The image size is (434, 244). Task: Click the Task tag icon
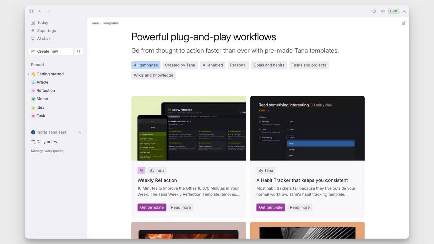pyautogui.click(x=33, y=116)
